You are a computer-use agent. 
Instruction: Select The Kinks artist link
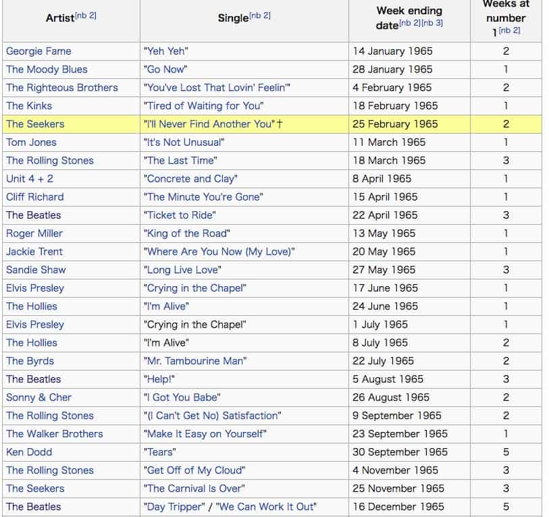pyautogui.click(x=29, y=106)
